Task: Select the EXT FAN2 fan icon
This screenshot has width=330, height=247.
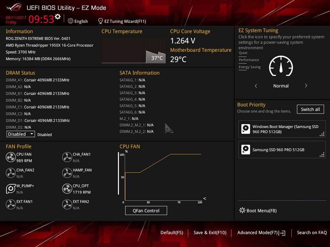Action: (x=67, y=204)
